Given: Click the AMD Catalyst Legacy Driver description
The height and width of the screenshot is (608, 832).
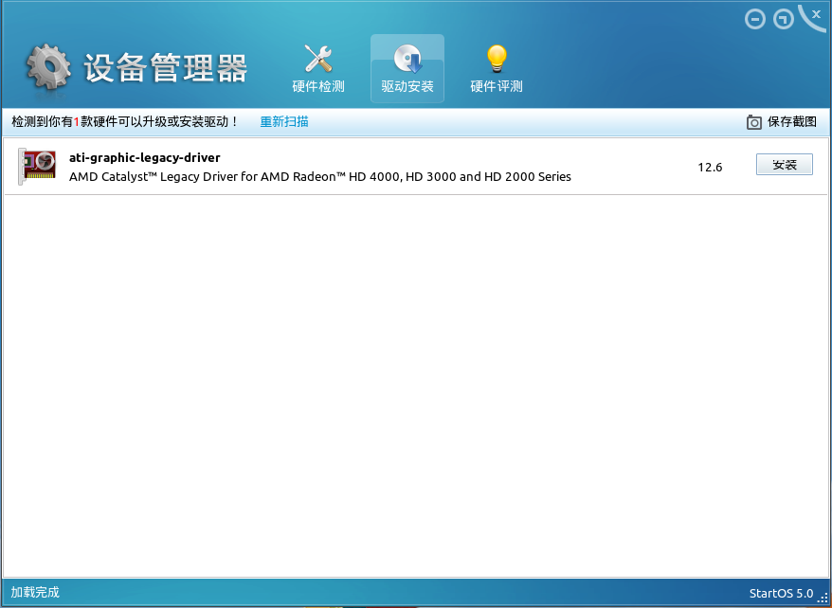Looking at the screenshot, I should 320,176.
